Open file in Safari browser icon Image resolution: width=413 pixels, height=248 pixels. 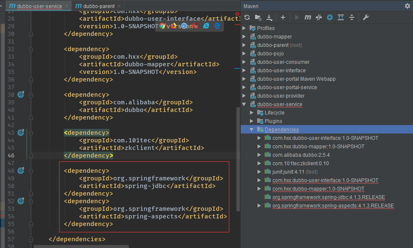coord(184,26)
